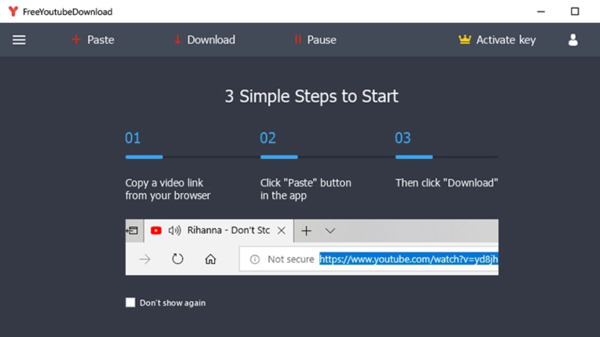The height and width of the screenshot is (337, 600).
Task: Open the user account icon
Action: pos(573,40)
